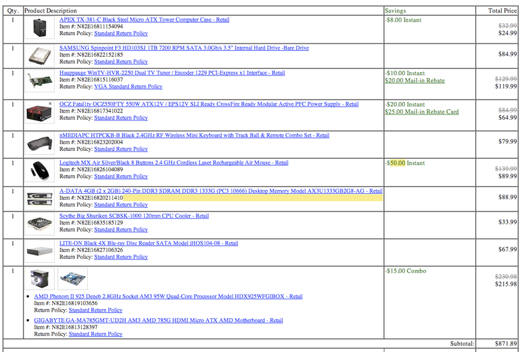Click the nMEDIAPC mini keyboard thumbnail
This screenshot has height=352, width=522.
[40, 144]
